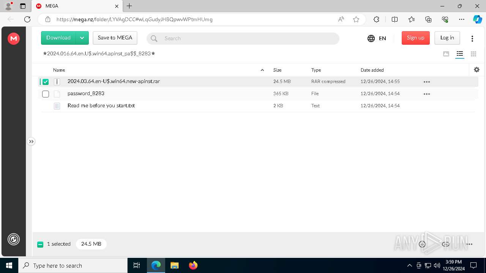
Task: Open the EN language selector
Action: coord(377,38)
